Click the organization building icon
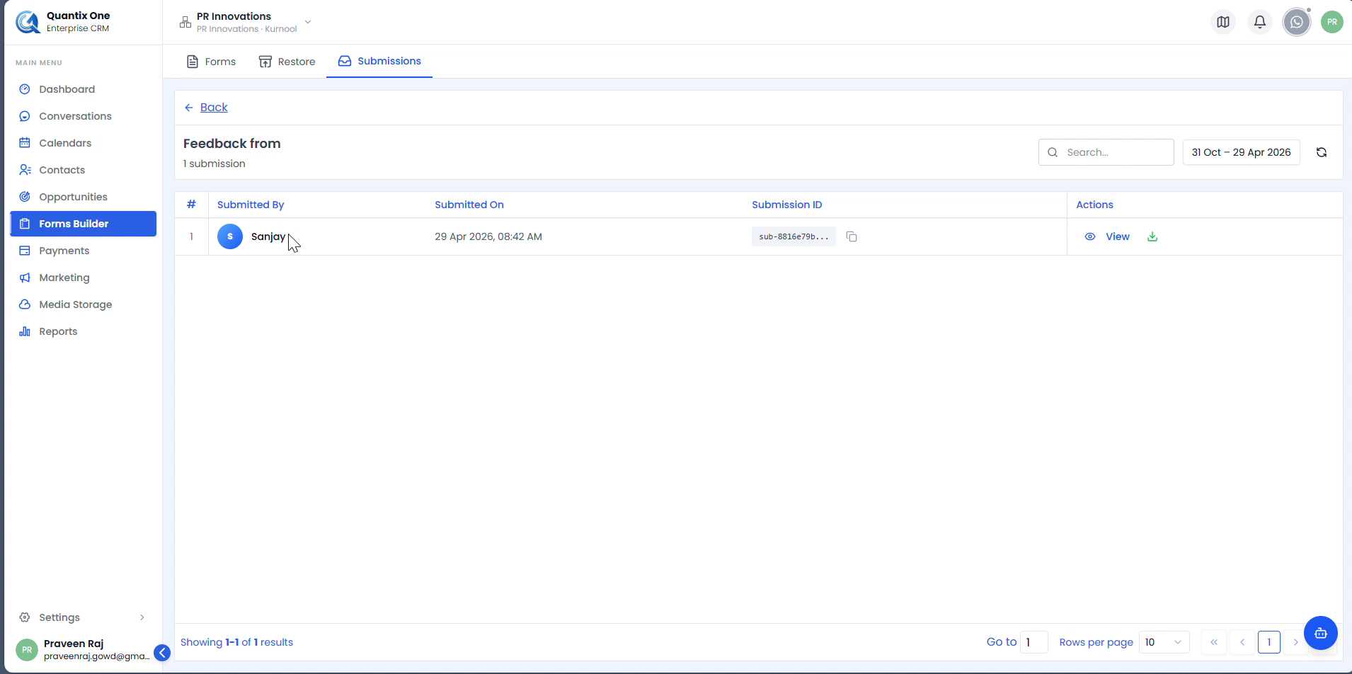The height and width of the screenshot is (674, 1352). pyautogui.click(x=185, y=22)
